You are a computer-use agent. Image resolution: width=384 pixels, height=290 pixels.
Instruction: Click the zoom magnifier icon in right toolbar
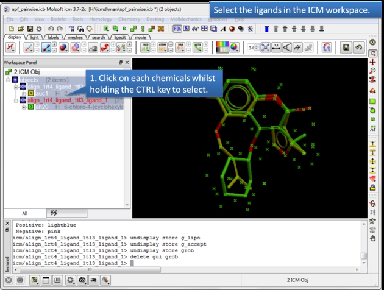[373, 71]
